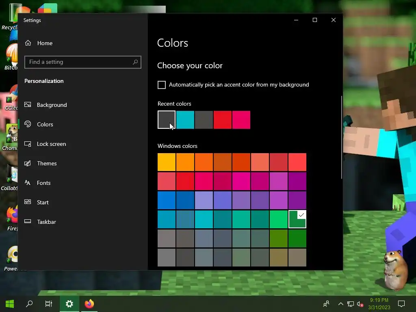Click the Lock screen monitor icon
The height and width of the screenshot is (312, 416).
28,144
